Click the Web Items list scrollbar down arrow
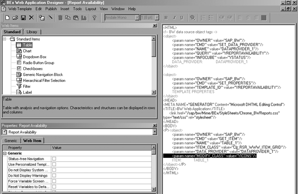 [x=154, y=92]
